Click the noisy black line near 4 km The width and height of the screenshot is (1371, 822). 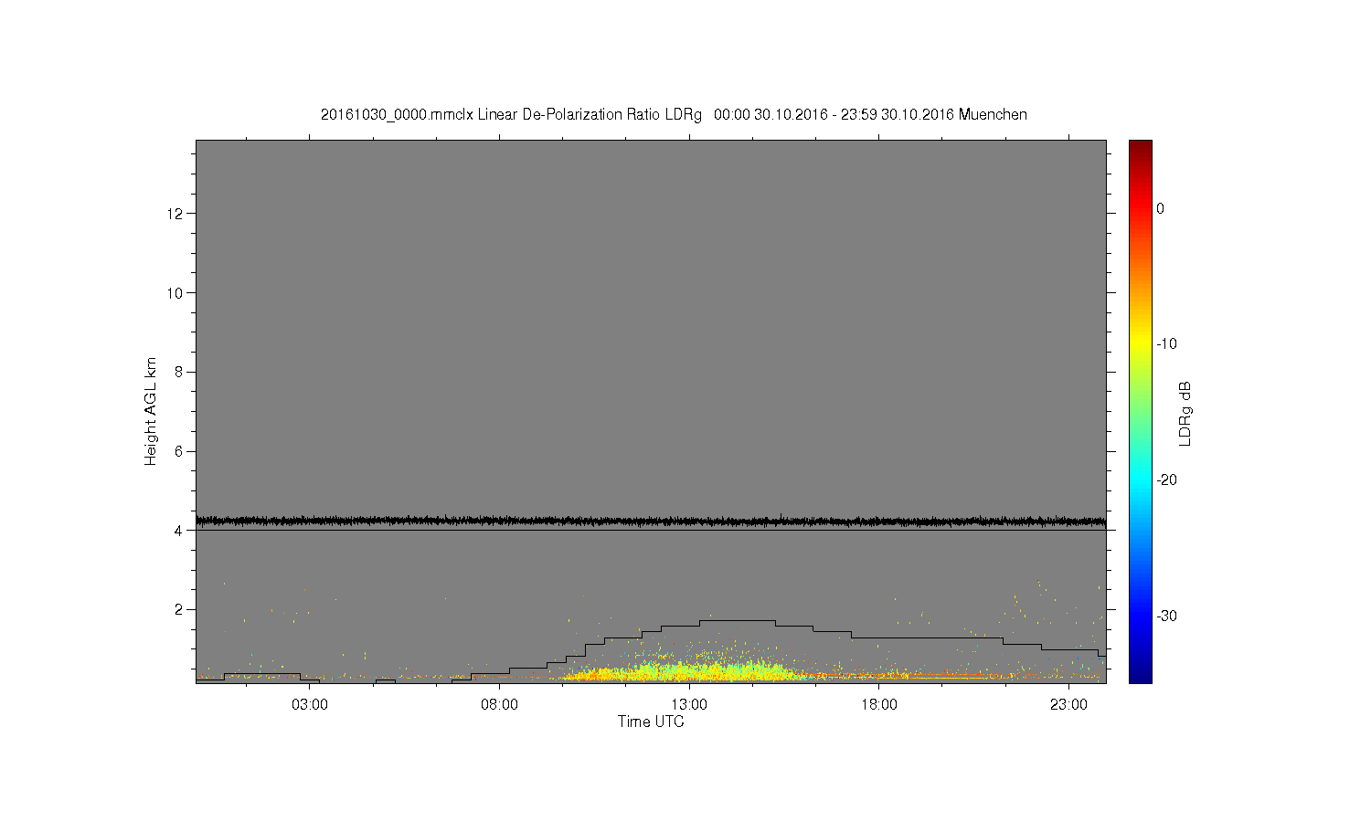click(x=651, y=521)
